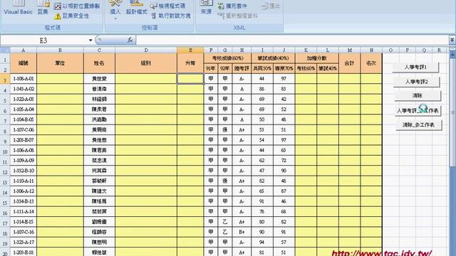Click the Name Box showing E3
This screenshot has height=256, width=456.
tap(43, 41)
